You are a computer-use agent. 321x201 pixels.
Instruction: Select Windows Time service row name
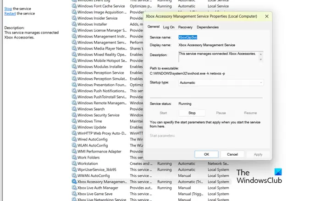[89, 121]
